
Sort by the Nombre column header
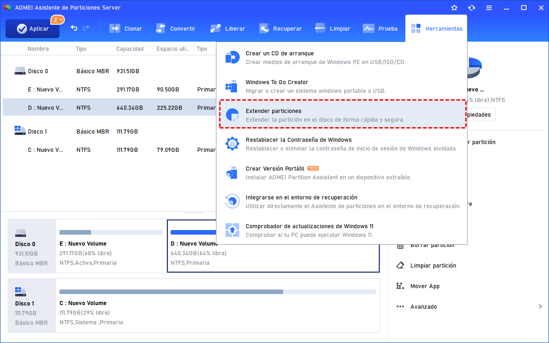point(38,49)
